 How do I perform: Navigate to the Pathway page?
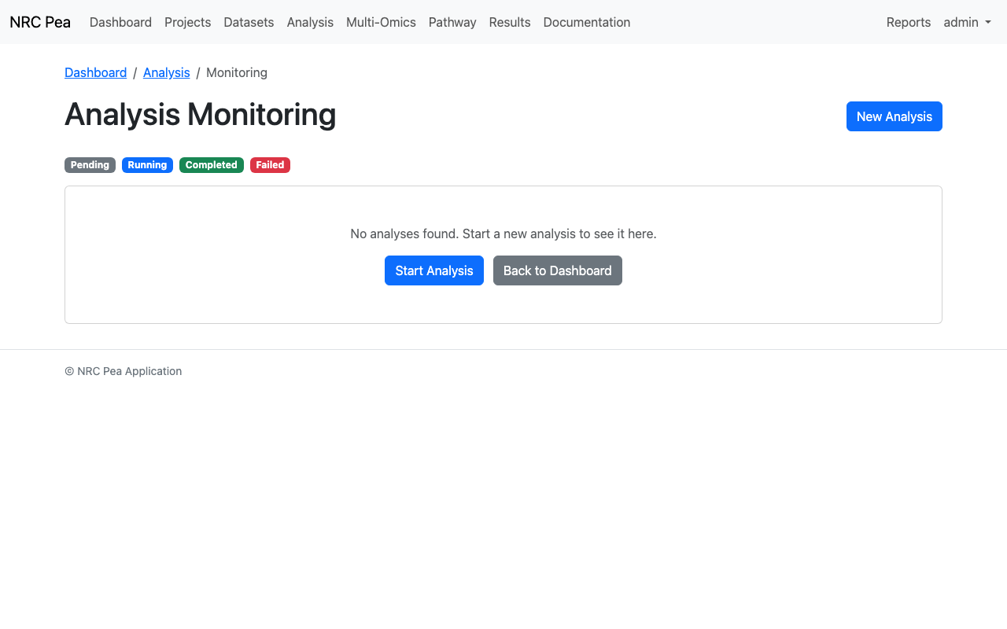[x=452, y=23]
